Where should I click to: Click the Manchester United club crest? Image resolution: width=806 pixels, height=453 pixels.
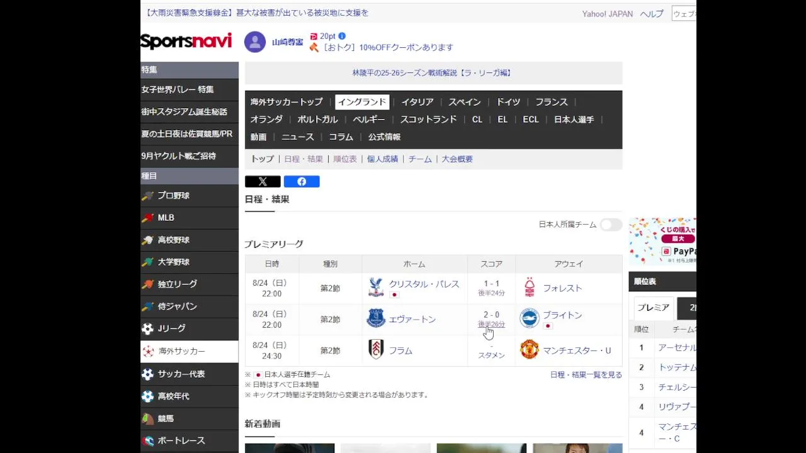[x=530, y=349]
